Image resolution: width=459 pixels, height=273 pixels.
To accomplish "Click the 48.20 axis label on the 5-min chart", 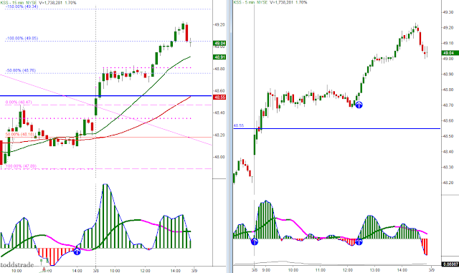I will coord(448,183).
